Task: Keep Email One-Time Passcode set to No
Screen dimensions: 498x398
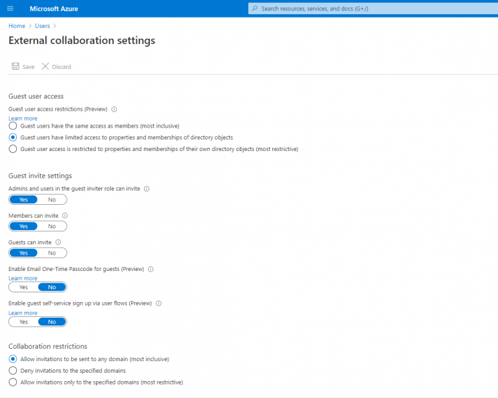Action: click(x=52, y=287)
